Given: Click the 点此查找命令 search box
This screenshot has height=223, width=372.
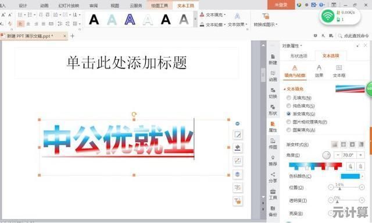Looking at the screenshot, I should 353,36.
